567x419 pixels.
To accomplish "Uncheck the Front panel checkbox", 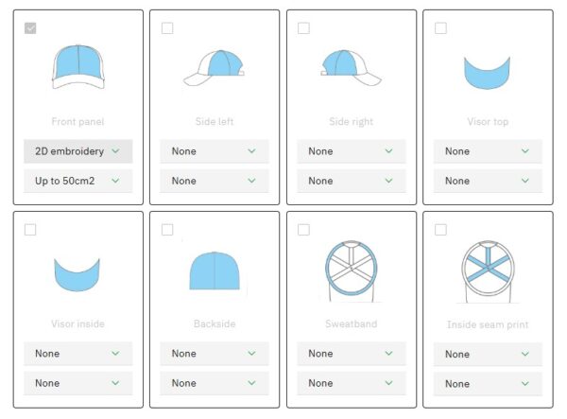I will coord(30,28).
